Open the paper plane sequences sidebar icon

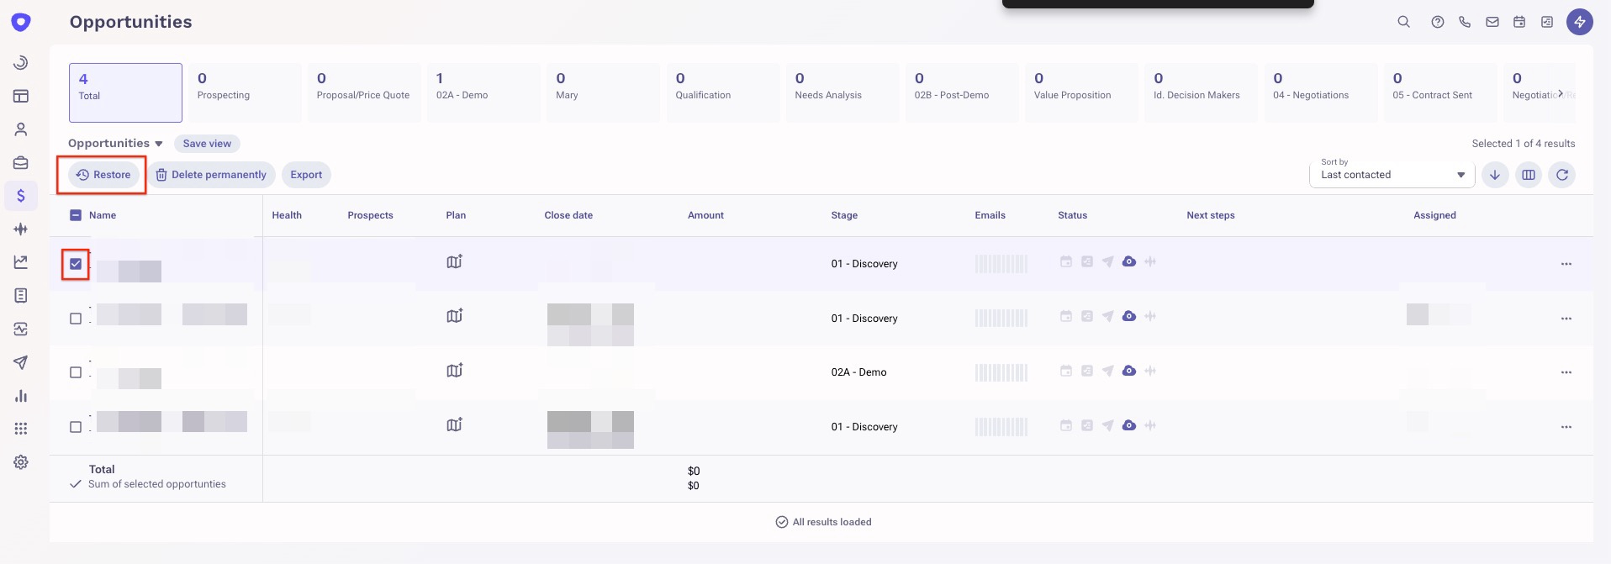[x=21, y=362]
